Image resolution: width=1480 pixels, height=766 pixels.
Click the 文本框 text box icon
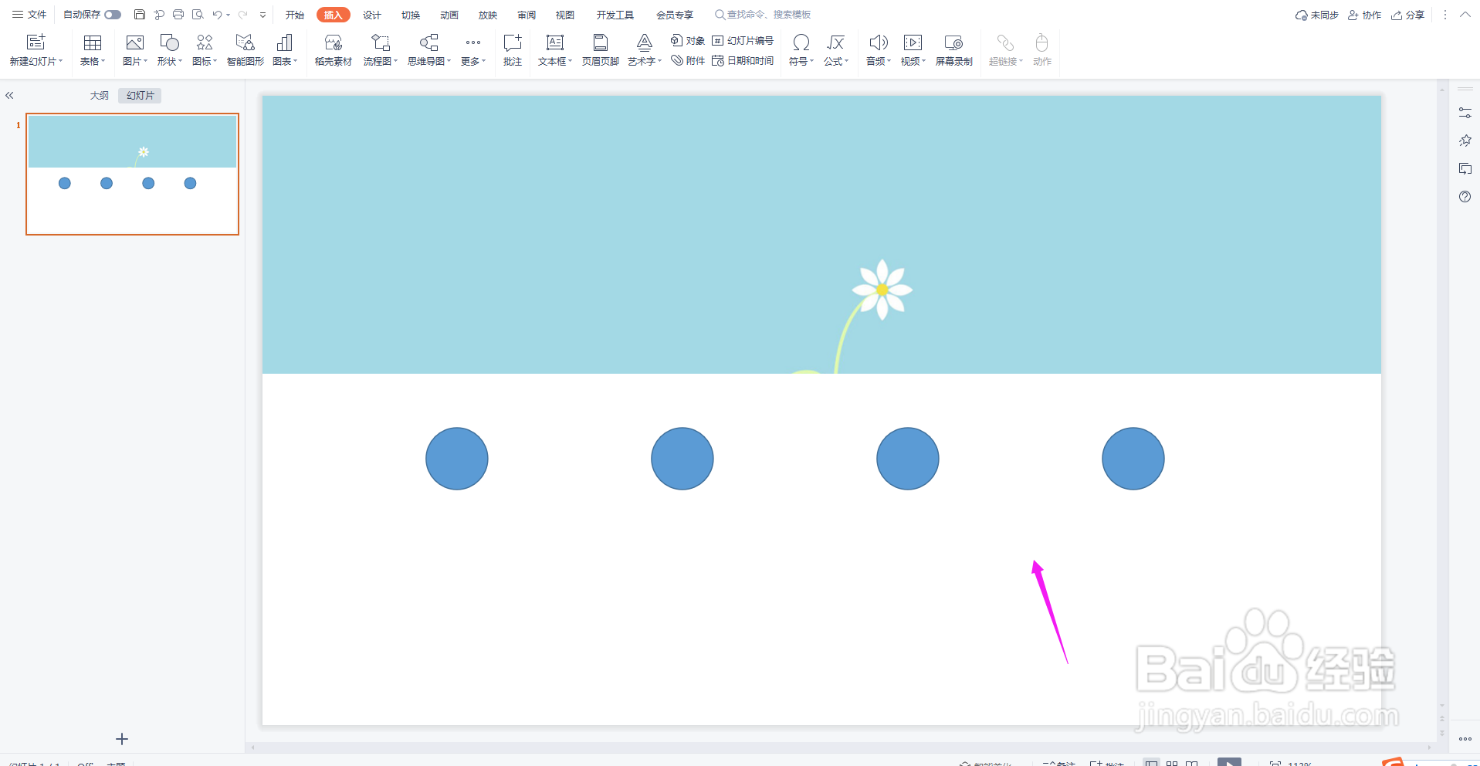[x=555, y=42]
